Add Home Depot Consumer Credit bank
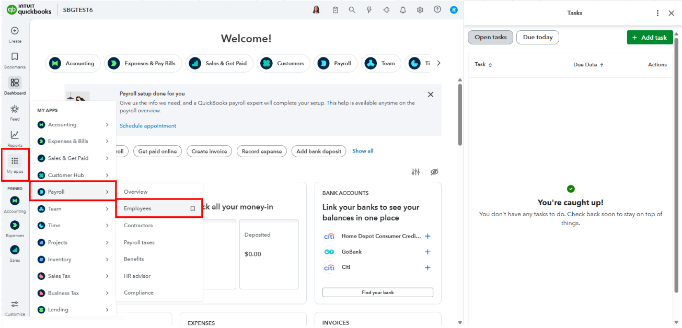Image resolution: width=682 pixels, height=328 pixels. pos(427,236)
